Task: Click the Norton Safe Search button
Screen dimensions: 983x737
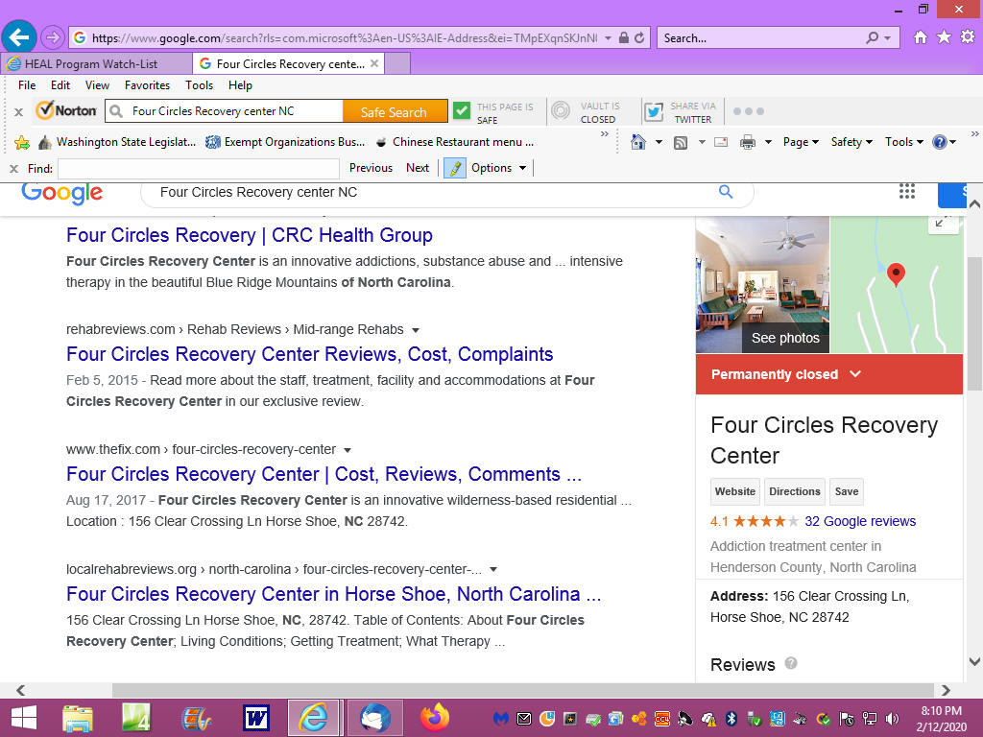Action: (x=395, y=111)
